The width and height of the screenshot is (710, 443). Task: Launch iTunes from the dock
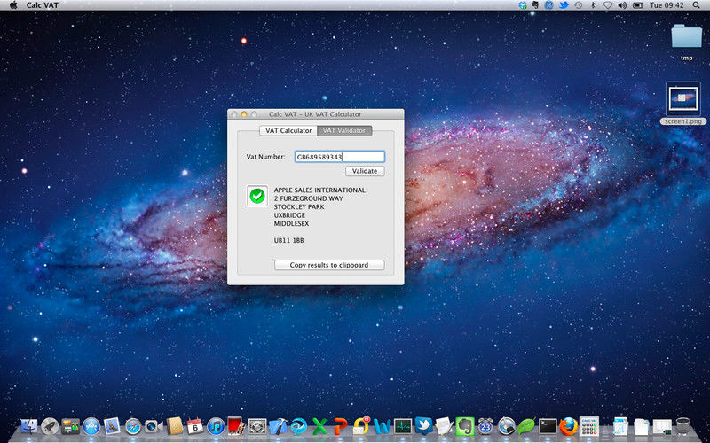[x=216, y=426]
